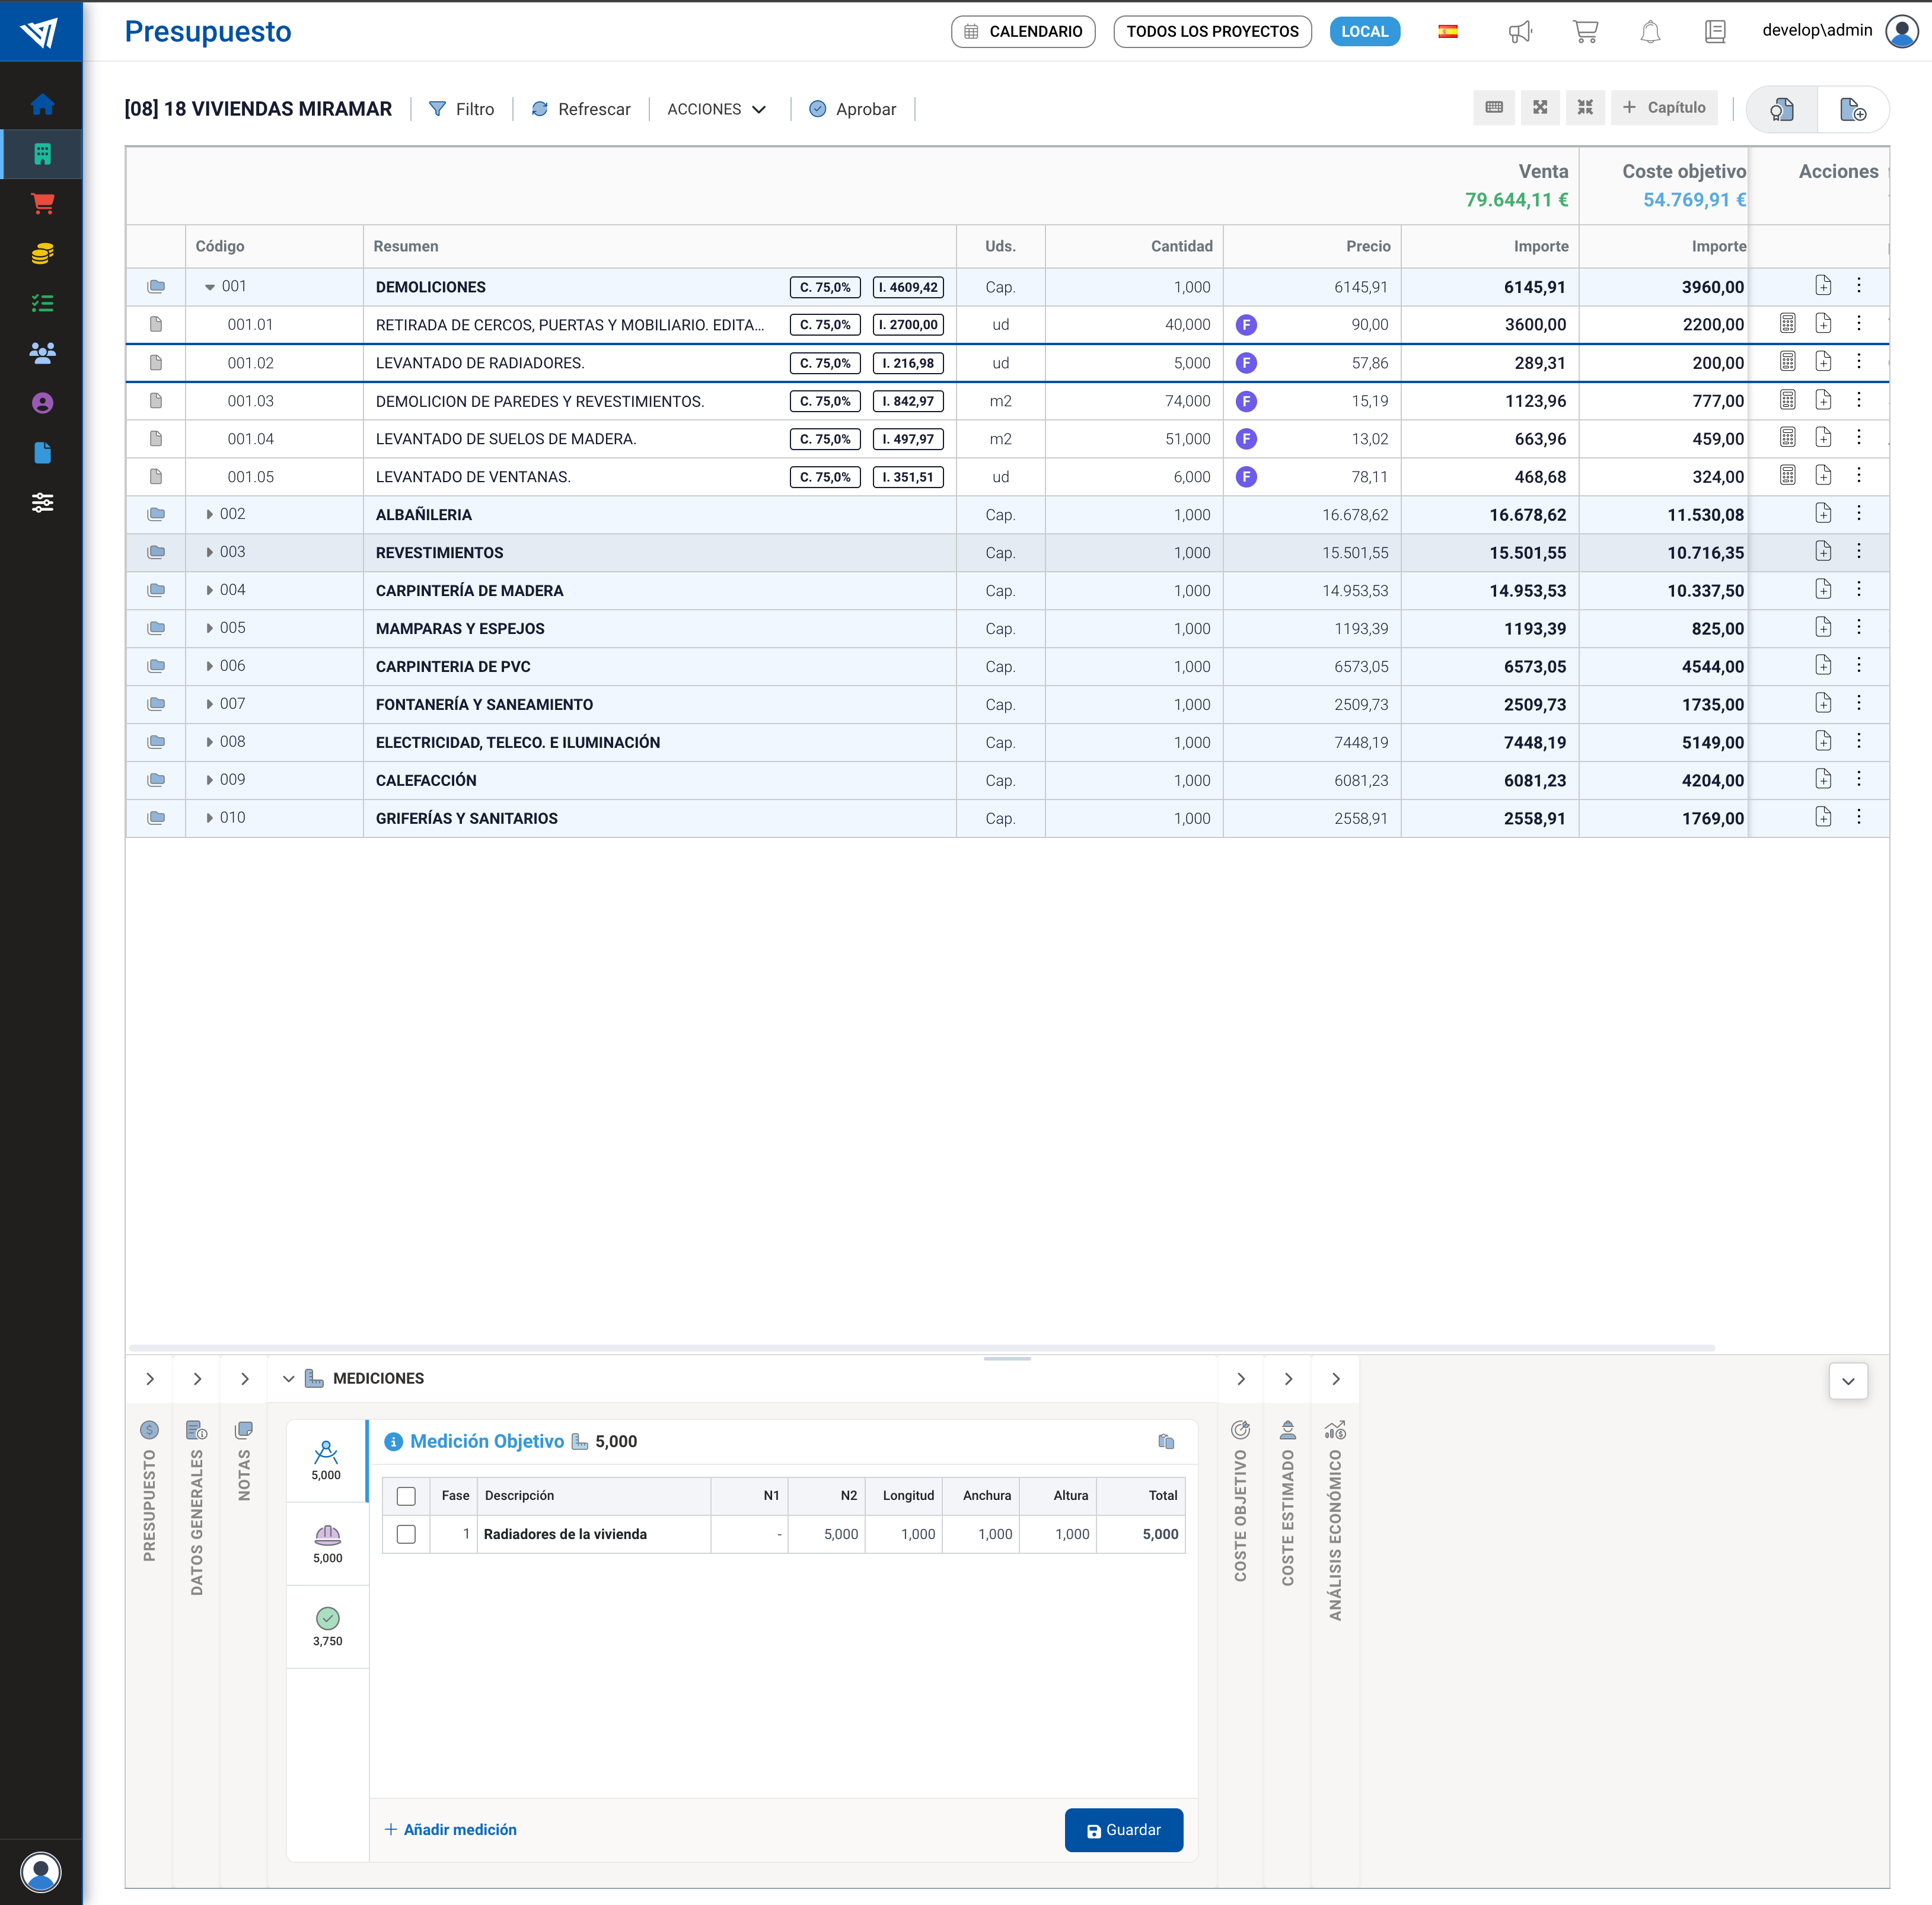Click the horizontal scrollbar under the budget table

920,1348
